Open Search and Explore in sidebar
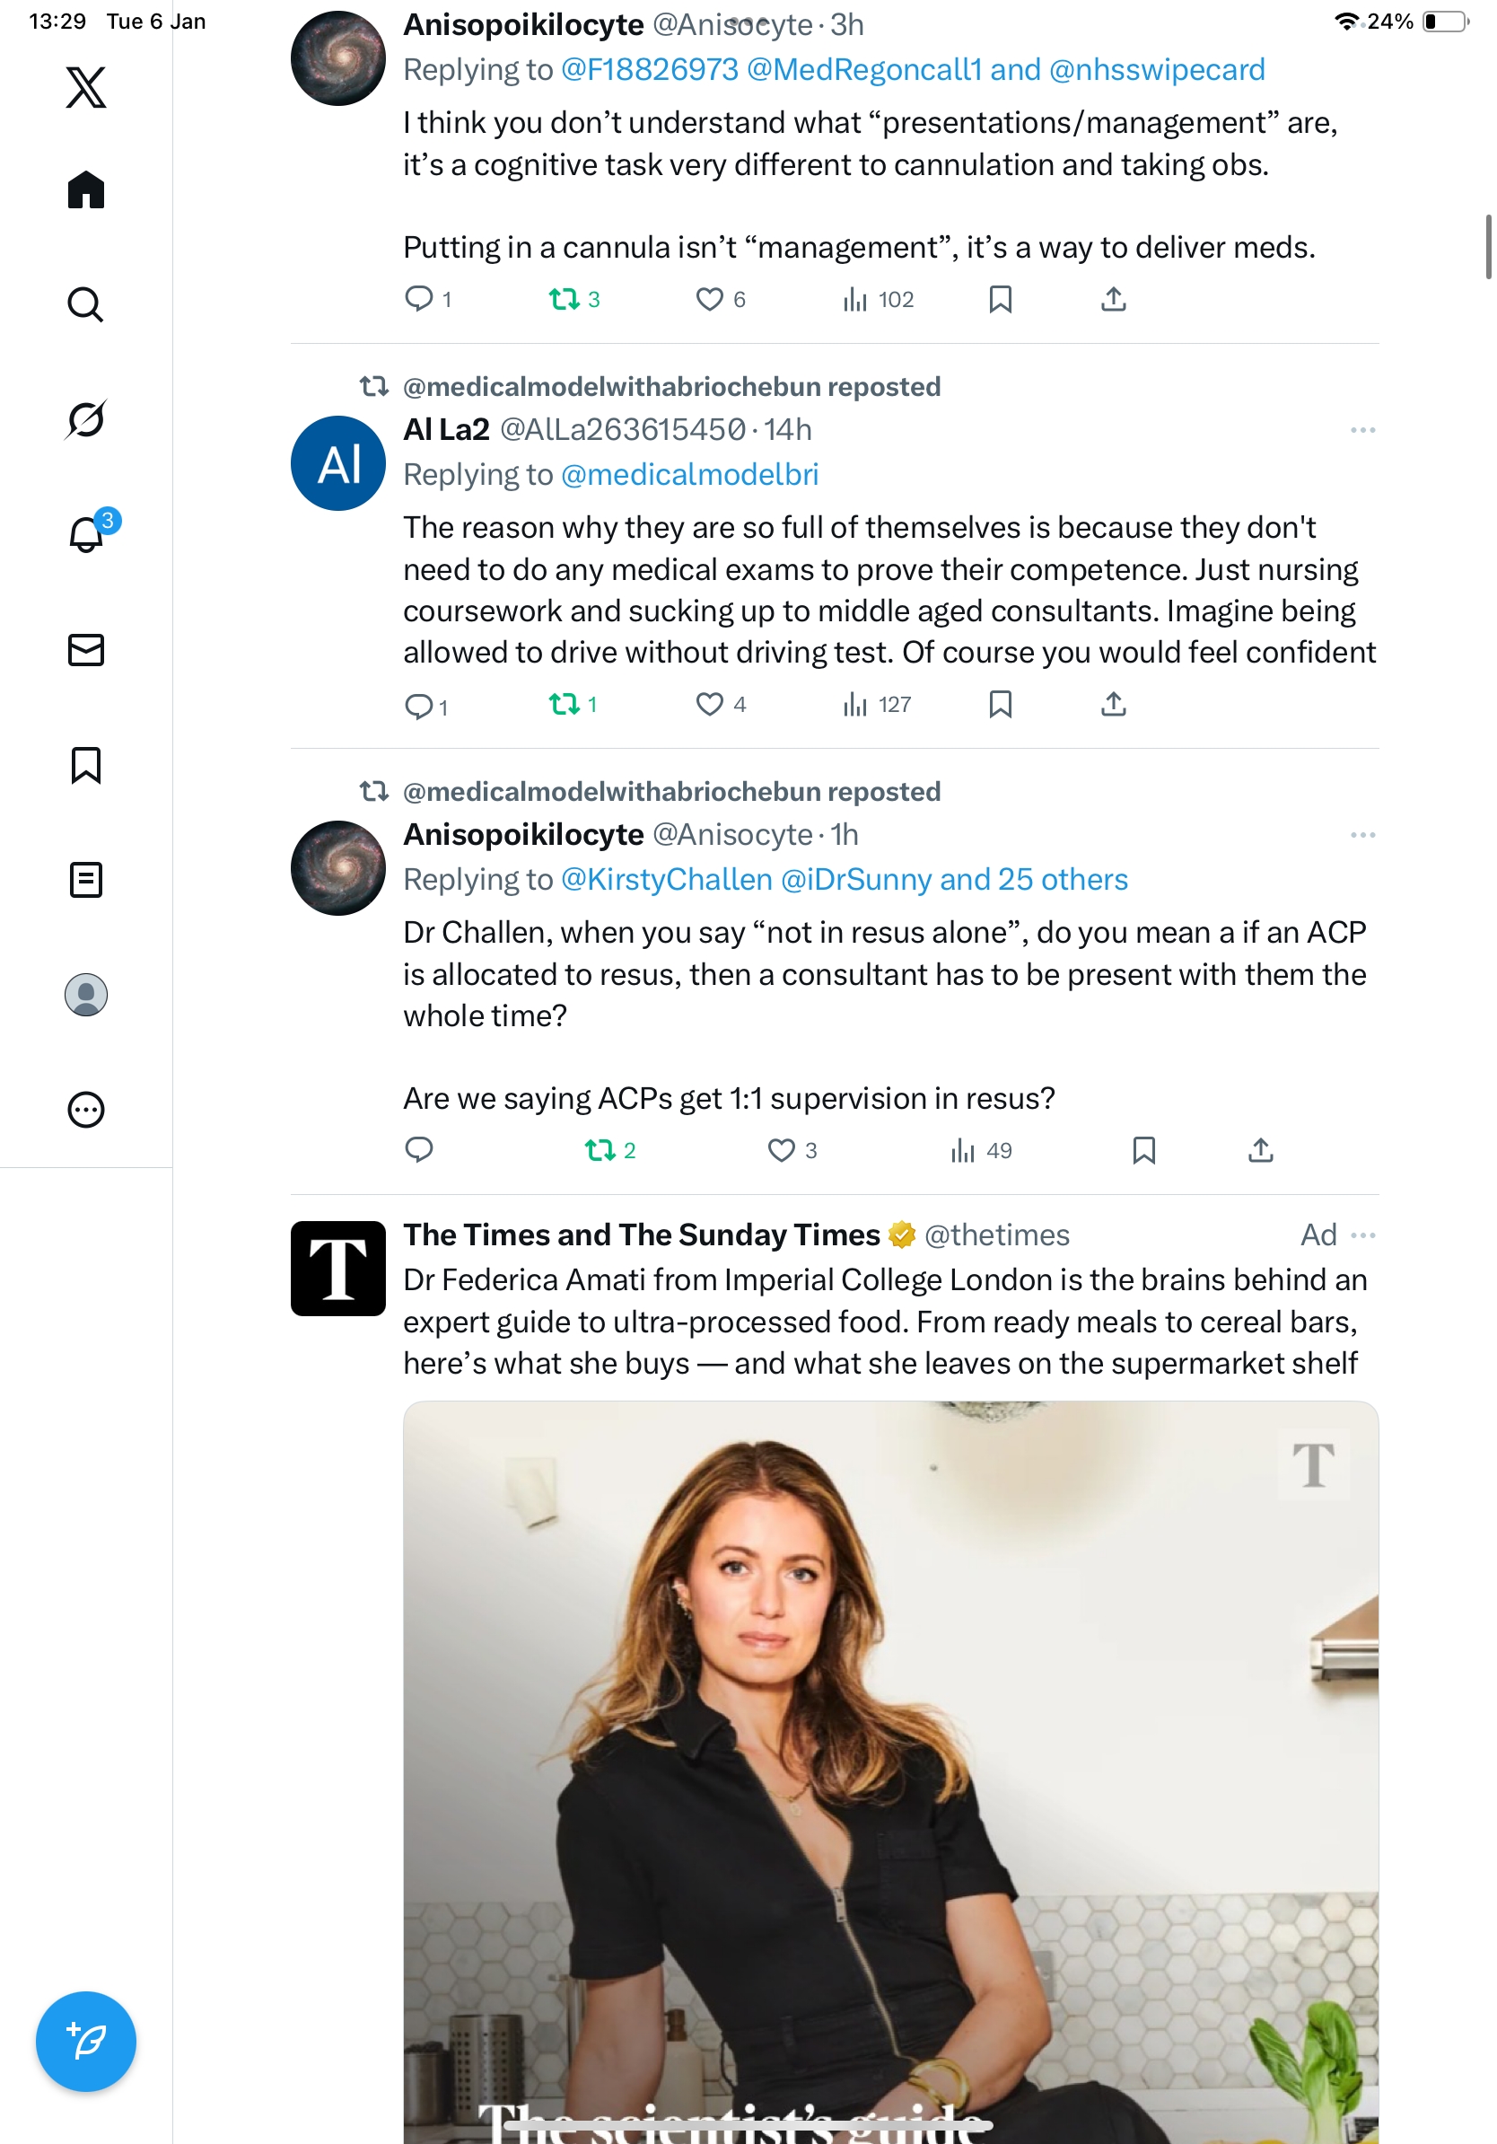This screenshot has height=2144, width=1497. click(x=86, y=304)
